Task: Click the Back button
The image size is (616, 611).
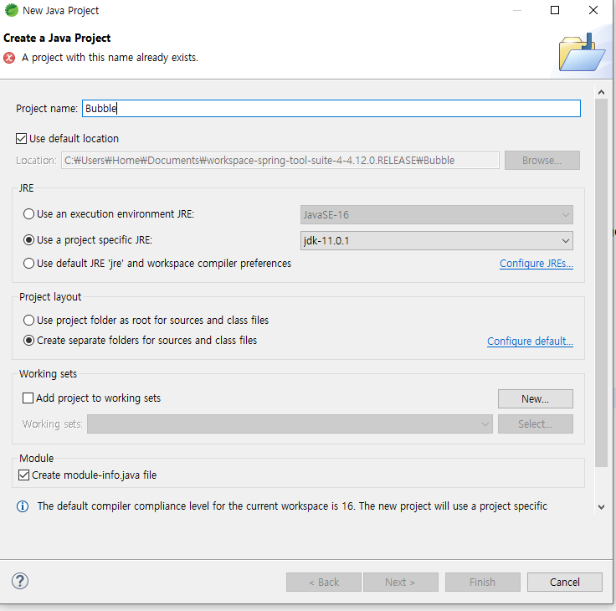Action: (x=323, y=582)
